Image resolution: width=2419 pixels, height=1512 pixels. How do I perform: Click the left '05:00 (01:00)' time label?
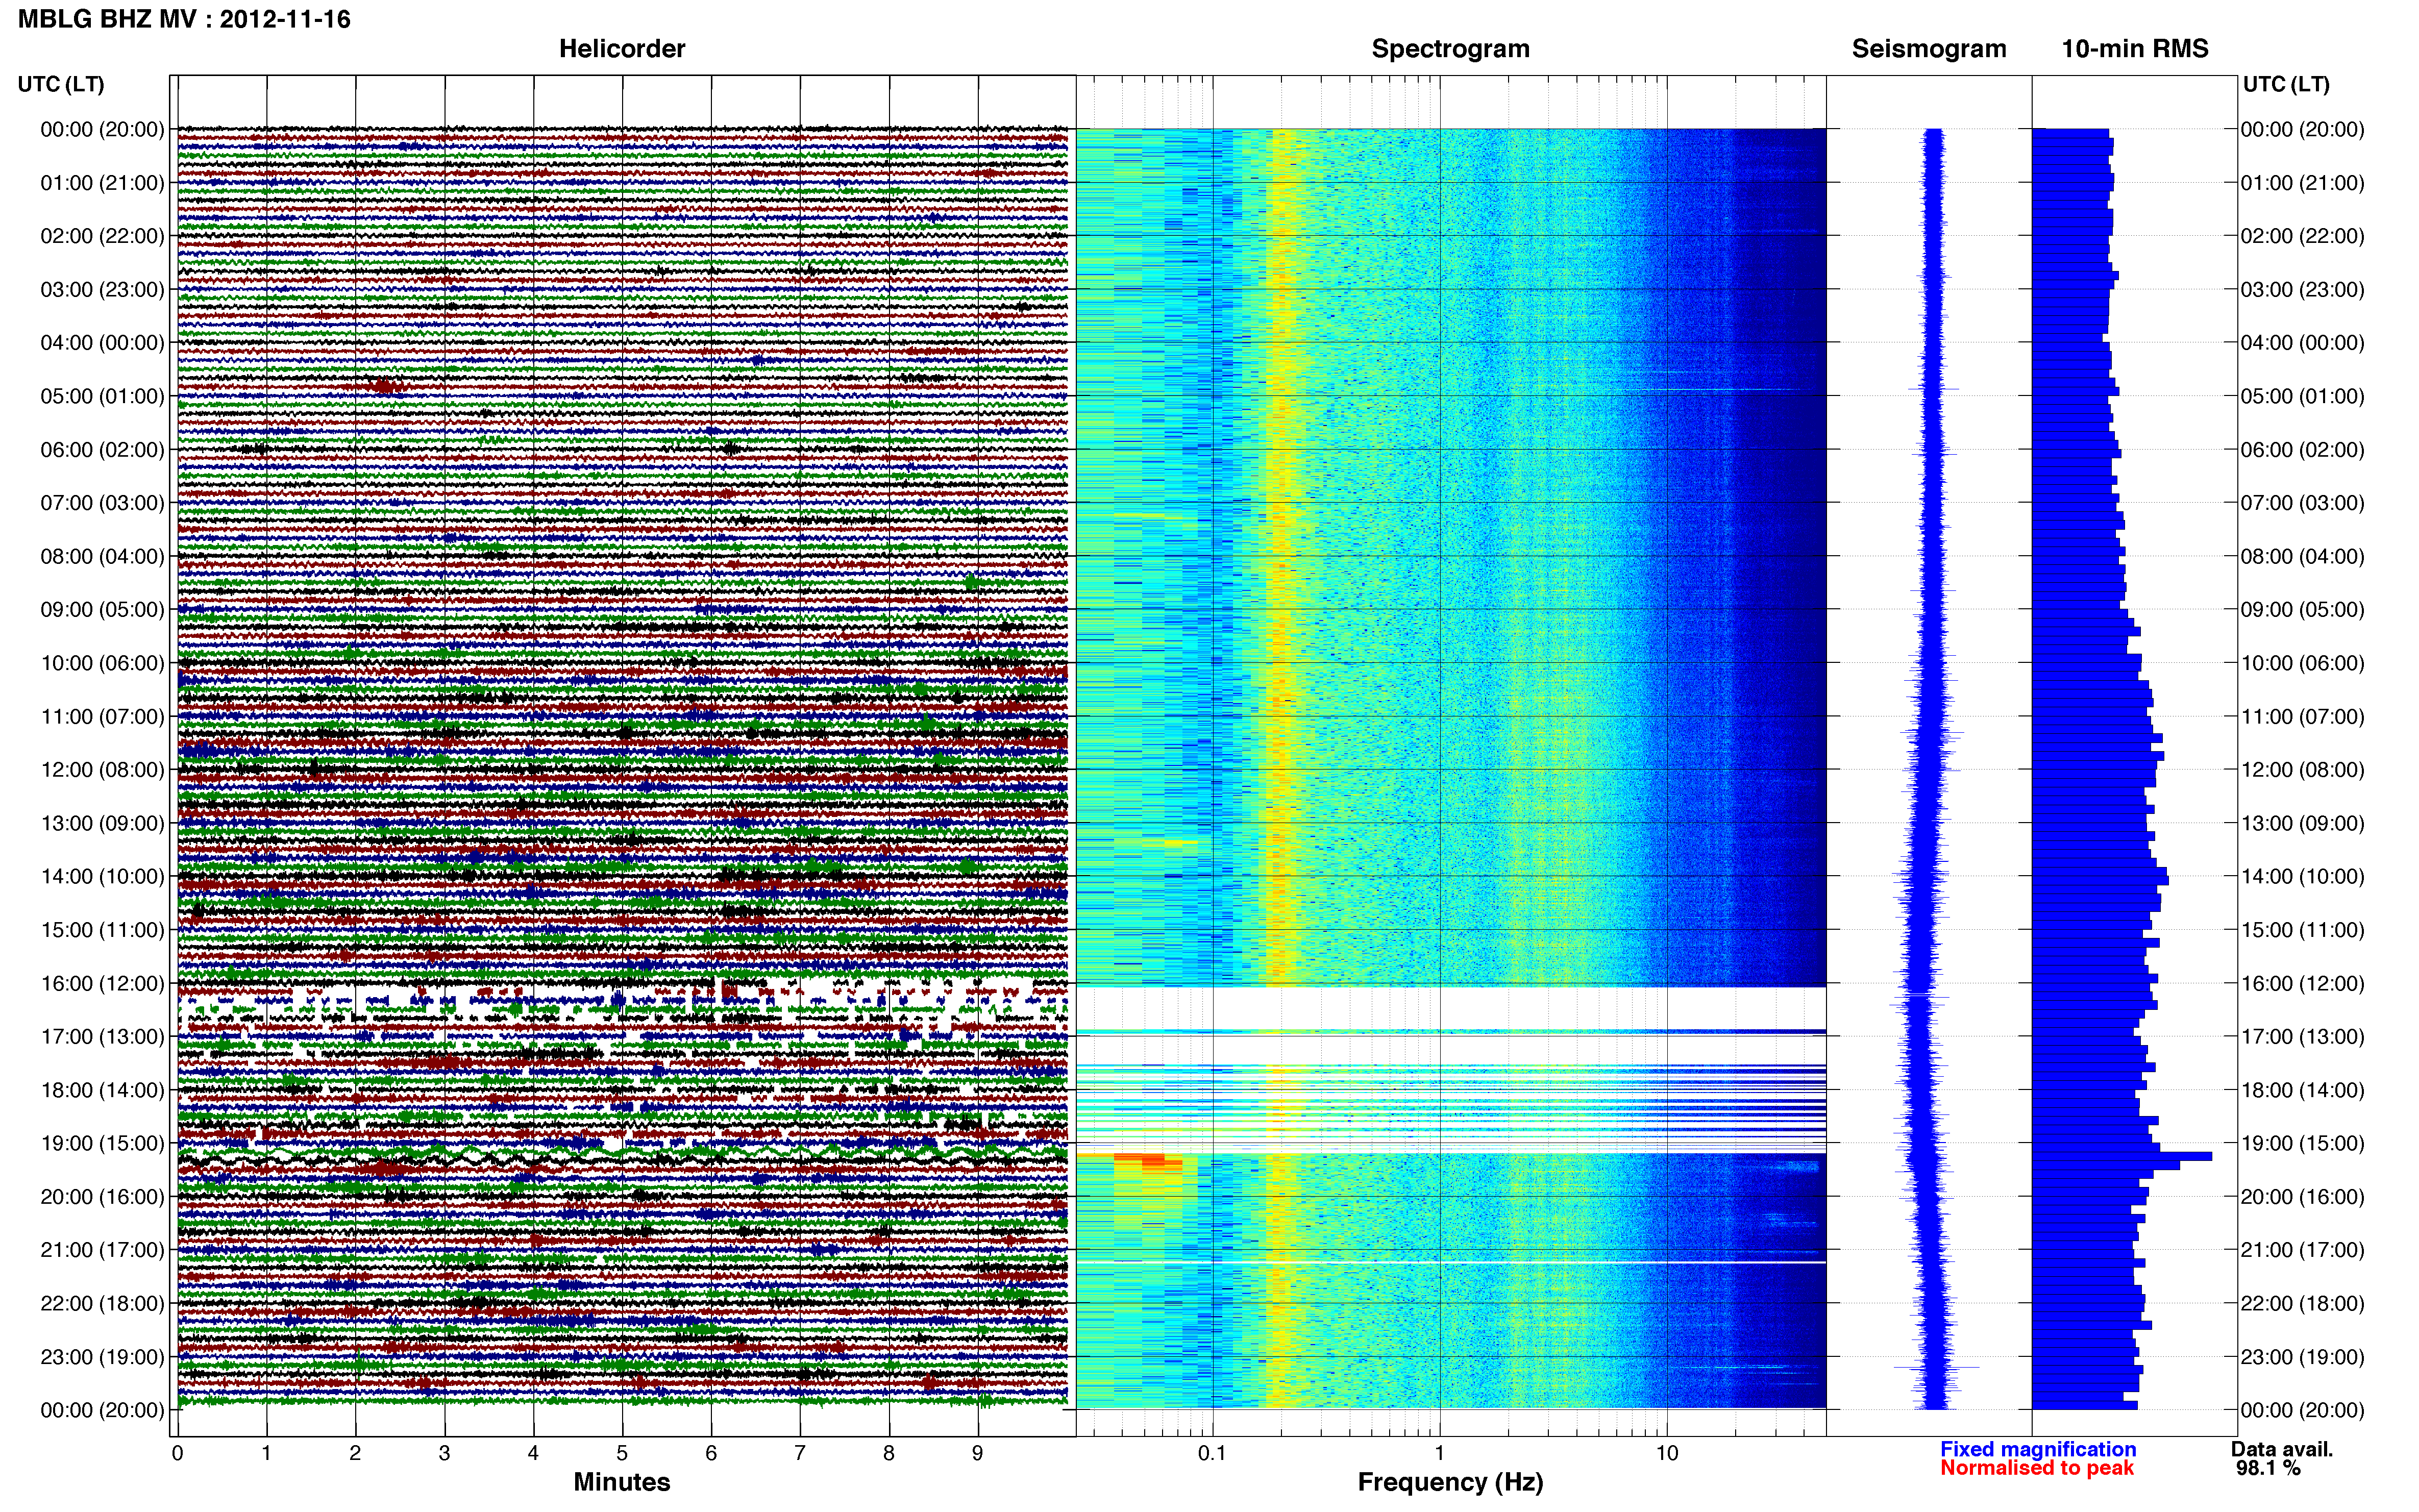pos(102,396)
